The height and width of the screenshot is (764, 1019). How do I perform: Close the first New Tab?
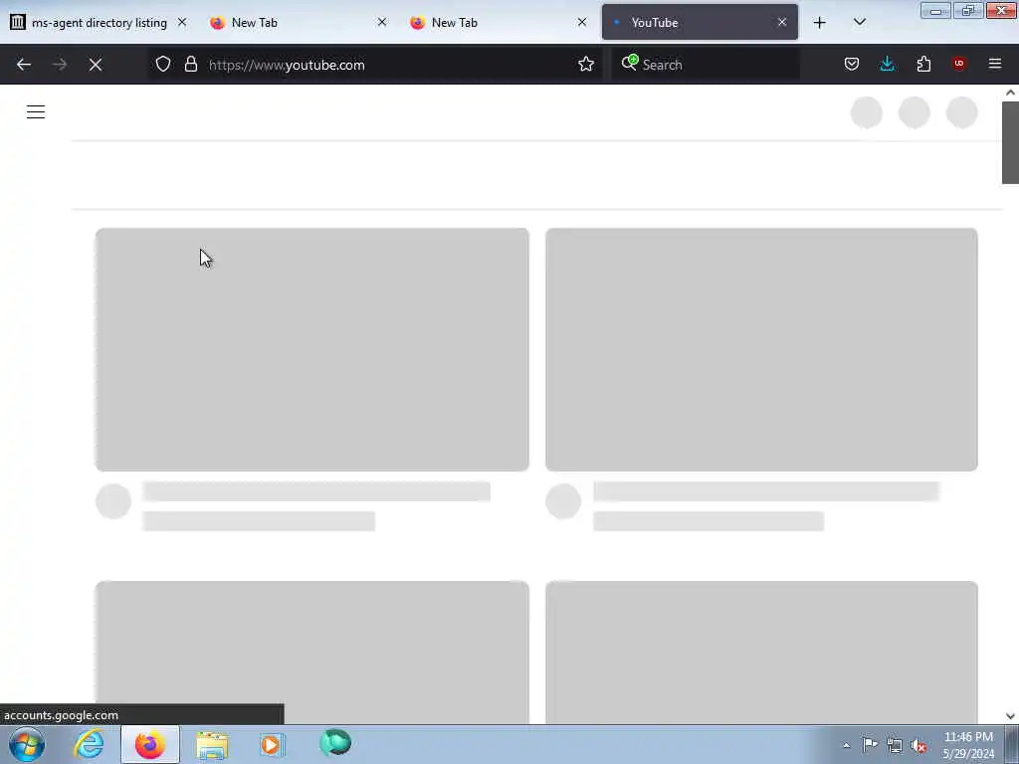coord(382,22)
